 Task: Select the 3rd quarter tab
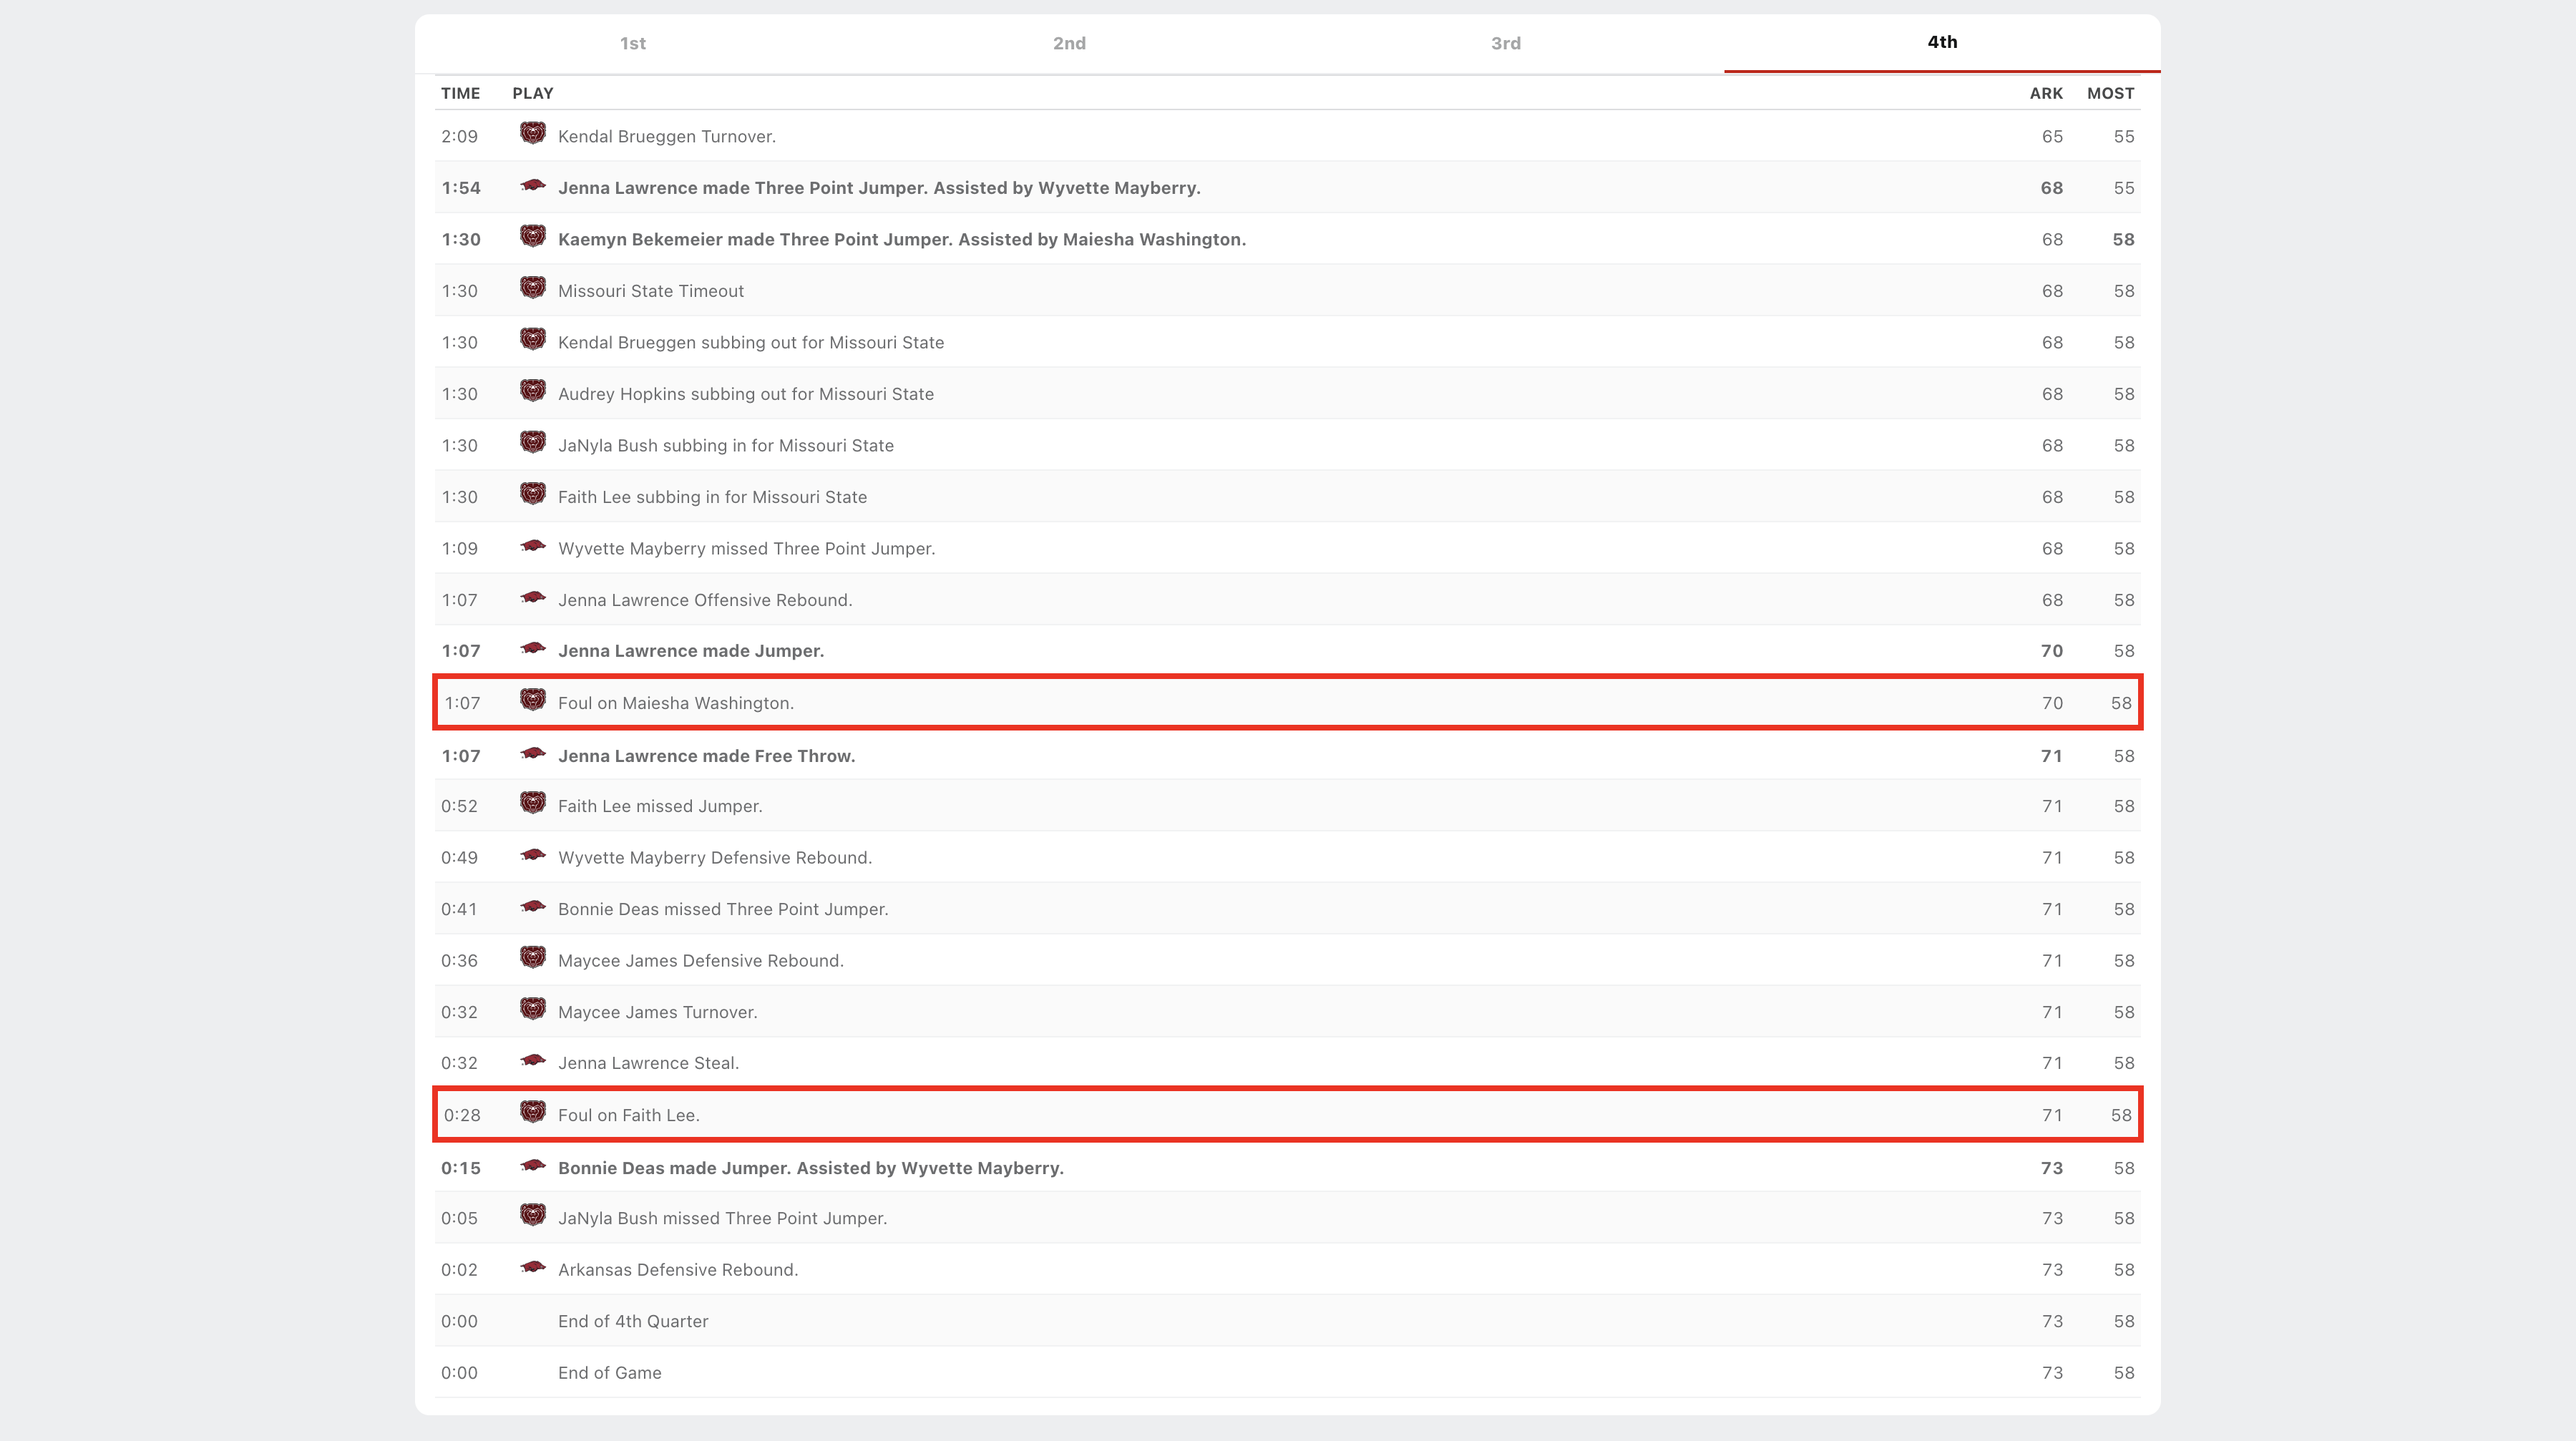click(x=1505, y=43)
